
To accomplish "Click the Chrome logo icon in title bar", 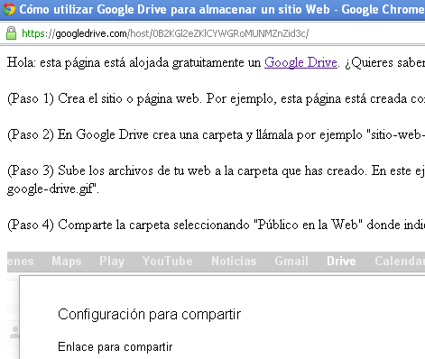I will pos(9,9).
